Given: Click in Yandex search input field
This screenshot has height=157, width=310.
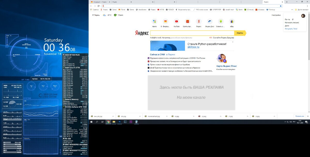Looking at the screenshot, I should point(192,33).
